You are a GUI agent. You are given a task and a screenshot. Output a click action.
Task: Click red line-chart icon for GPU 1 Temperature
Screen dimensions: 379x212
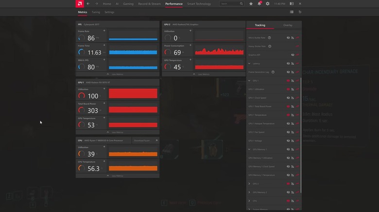(x=297, y=115)
